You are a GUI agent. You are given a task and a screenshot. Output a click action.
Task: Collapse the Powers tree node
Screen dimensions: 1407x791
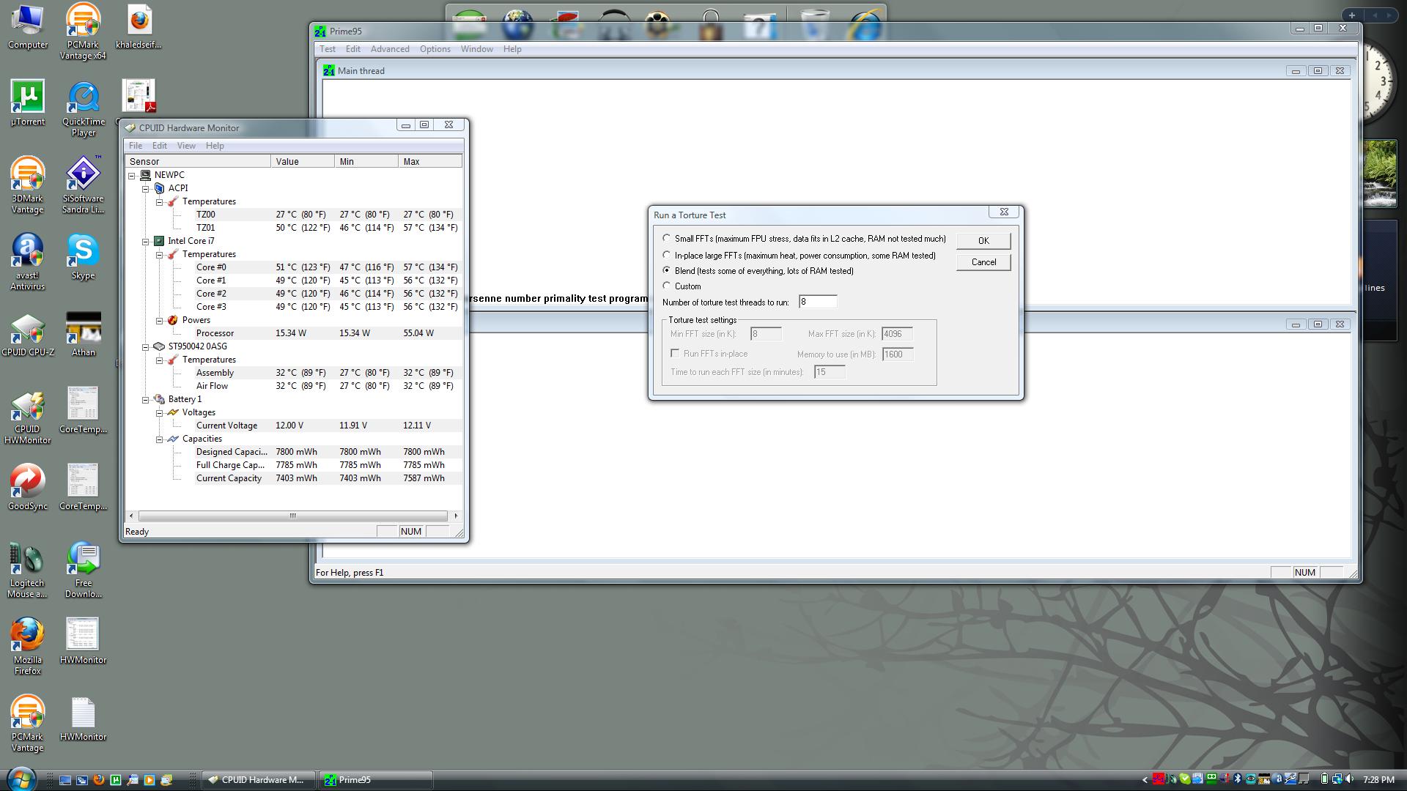[159, 320]
